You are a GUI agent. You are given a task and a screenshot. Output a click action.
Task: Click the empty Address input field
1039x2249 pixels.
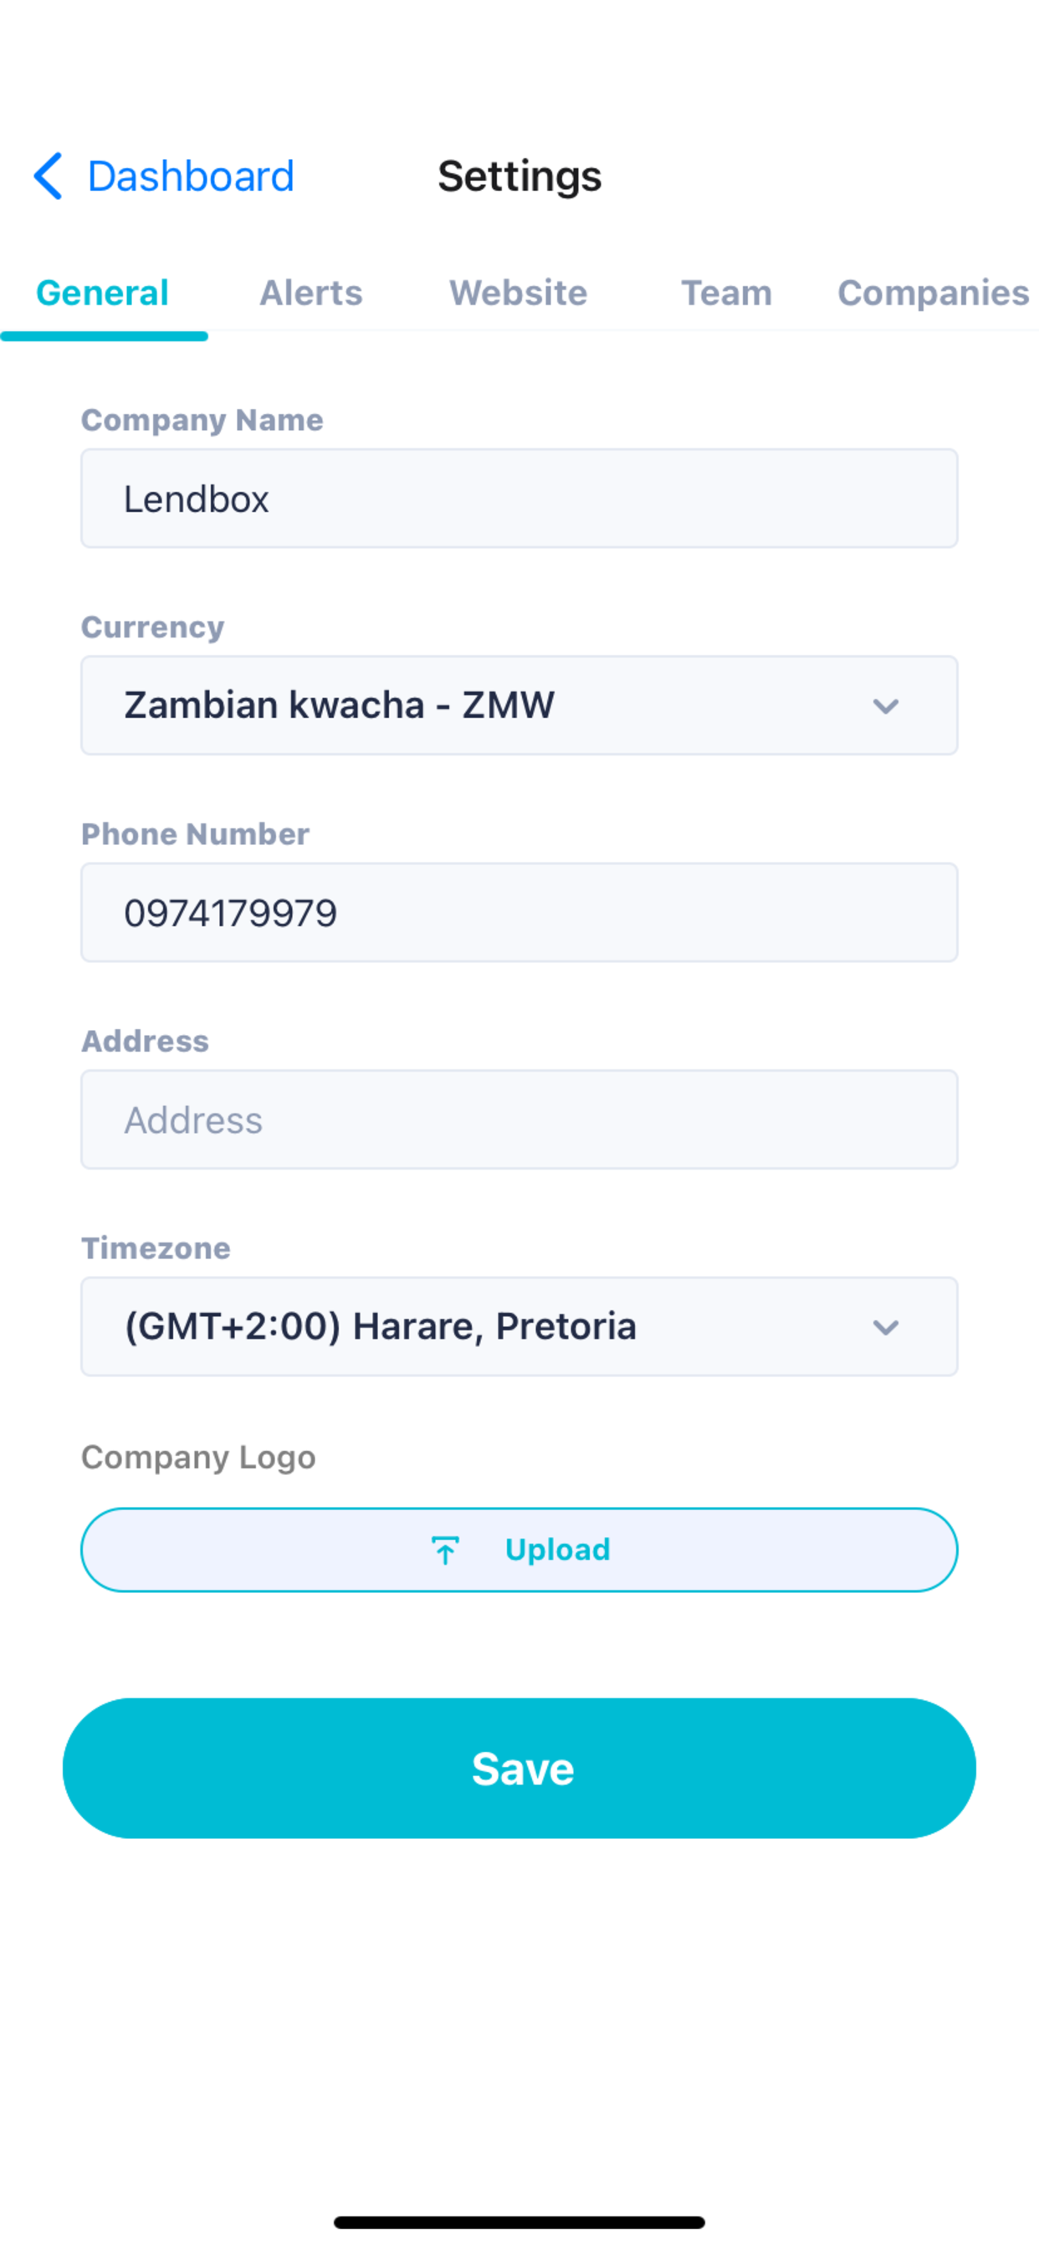(x=519, y=1119)
